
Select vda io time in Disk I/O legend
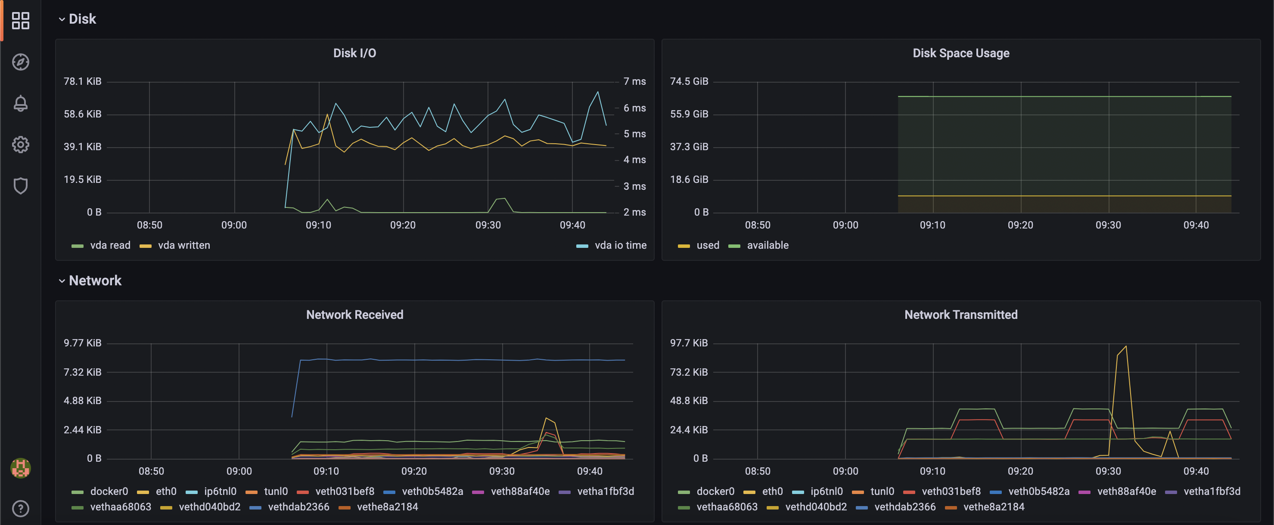620,245
